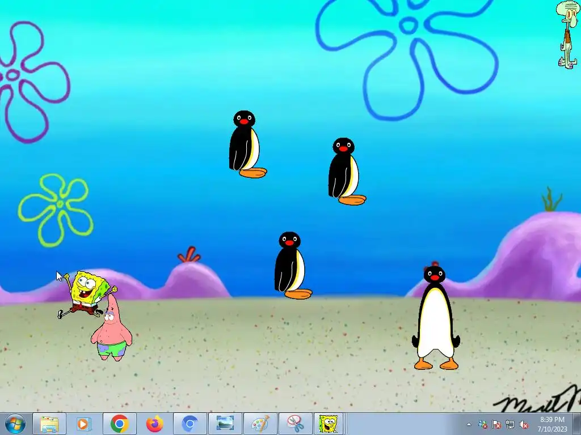Switch to the landscape picture viewer taskbar icon

225,424
